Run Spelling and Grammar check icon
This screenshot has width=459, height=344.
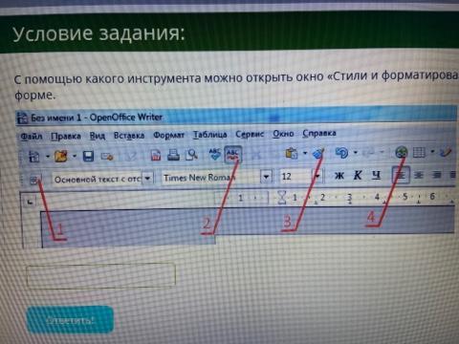(x=215, y=154)
